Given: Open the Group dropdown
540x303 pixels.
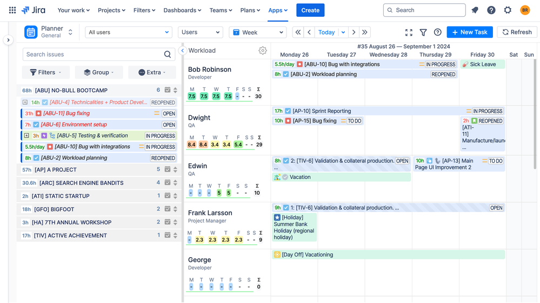Looking at the screenshot, I should click(x=99, y=72).
